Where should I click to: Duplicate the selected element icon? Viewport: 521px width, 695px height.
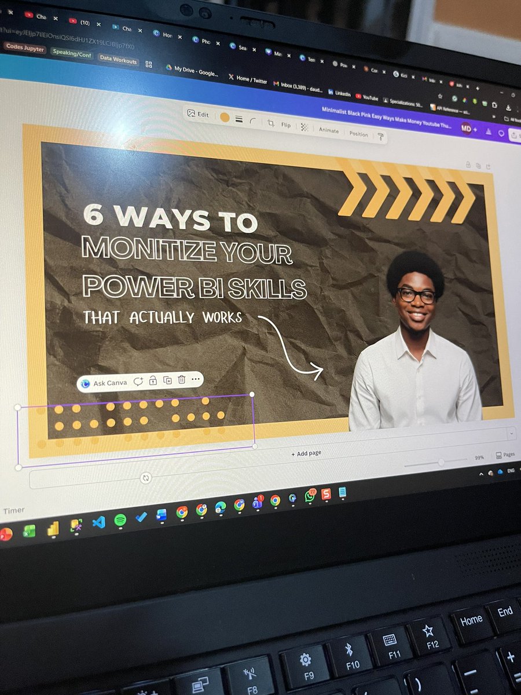(167, 380)
